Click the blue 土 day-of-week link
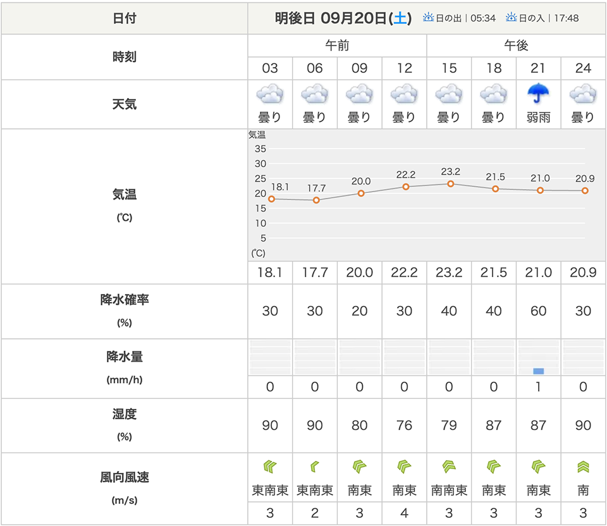The height and width of the screenshot is (526, 607). click(401, 18)
